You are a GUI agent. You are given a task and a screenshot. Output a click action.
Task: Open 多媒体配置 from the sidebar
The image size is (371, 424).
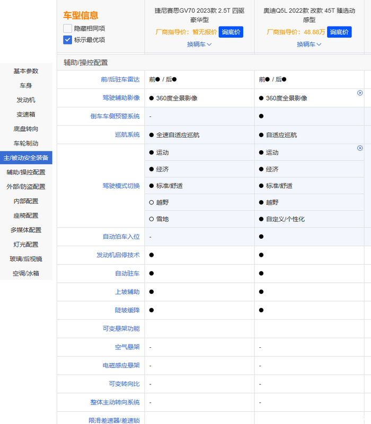click(x=26, y=230)
